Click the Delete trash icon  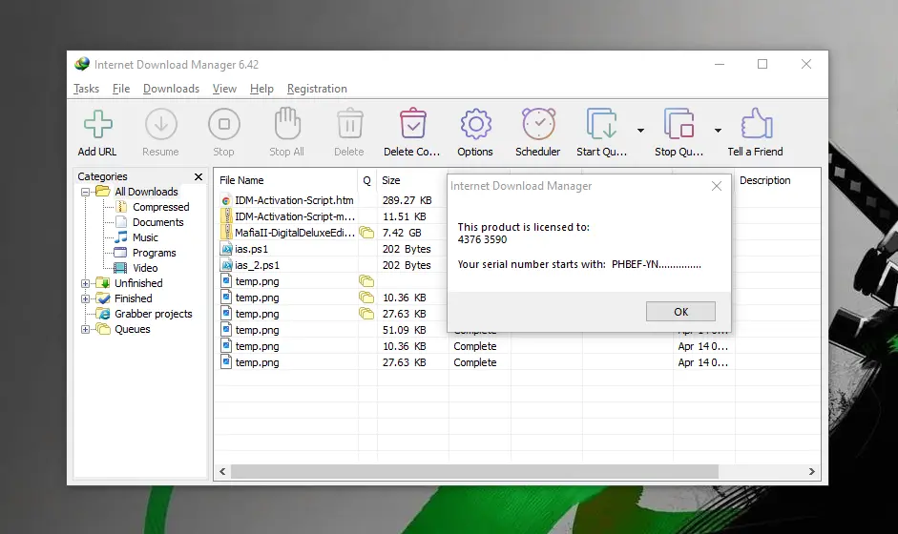(x=349, y=124)
